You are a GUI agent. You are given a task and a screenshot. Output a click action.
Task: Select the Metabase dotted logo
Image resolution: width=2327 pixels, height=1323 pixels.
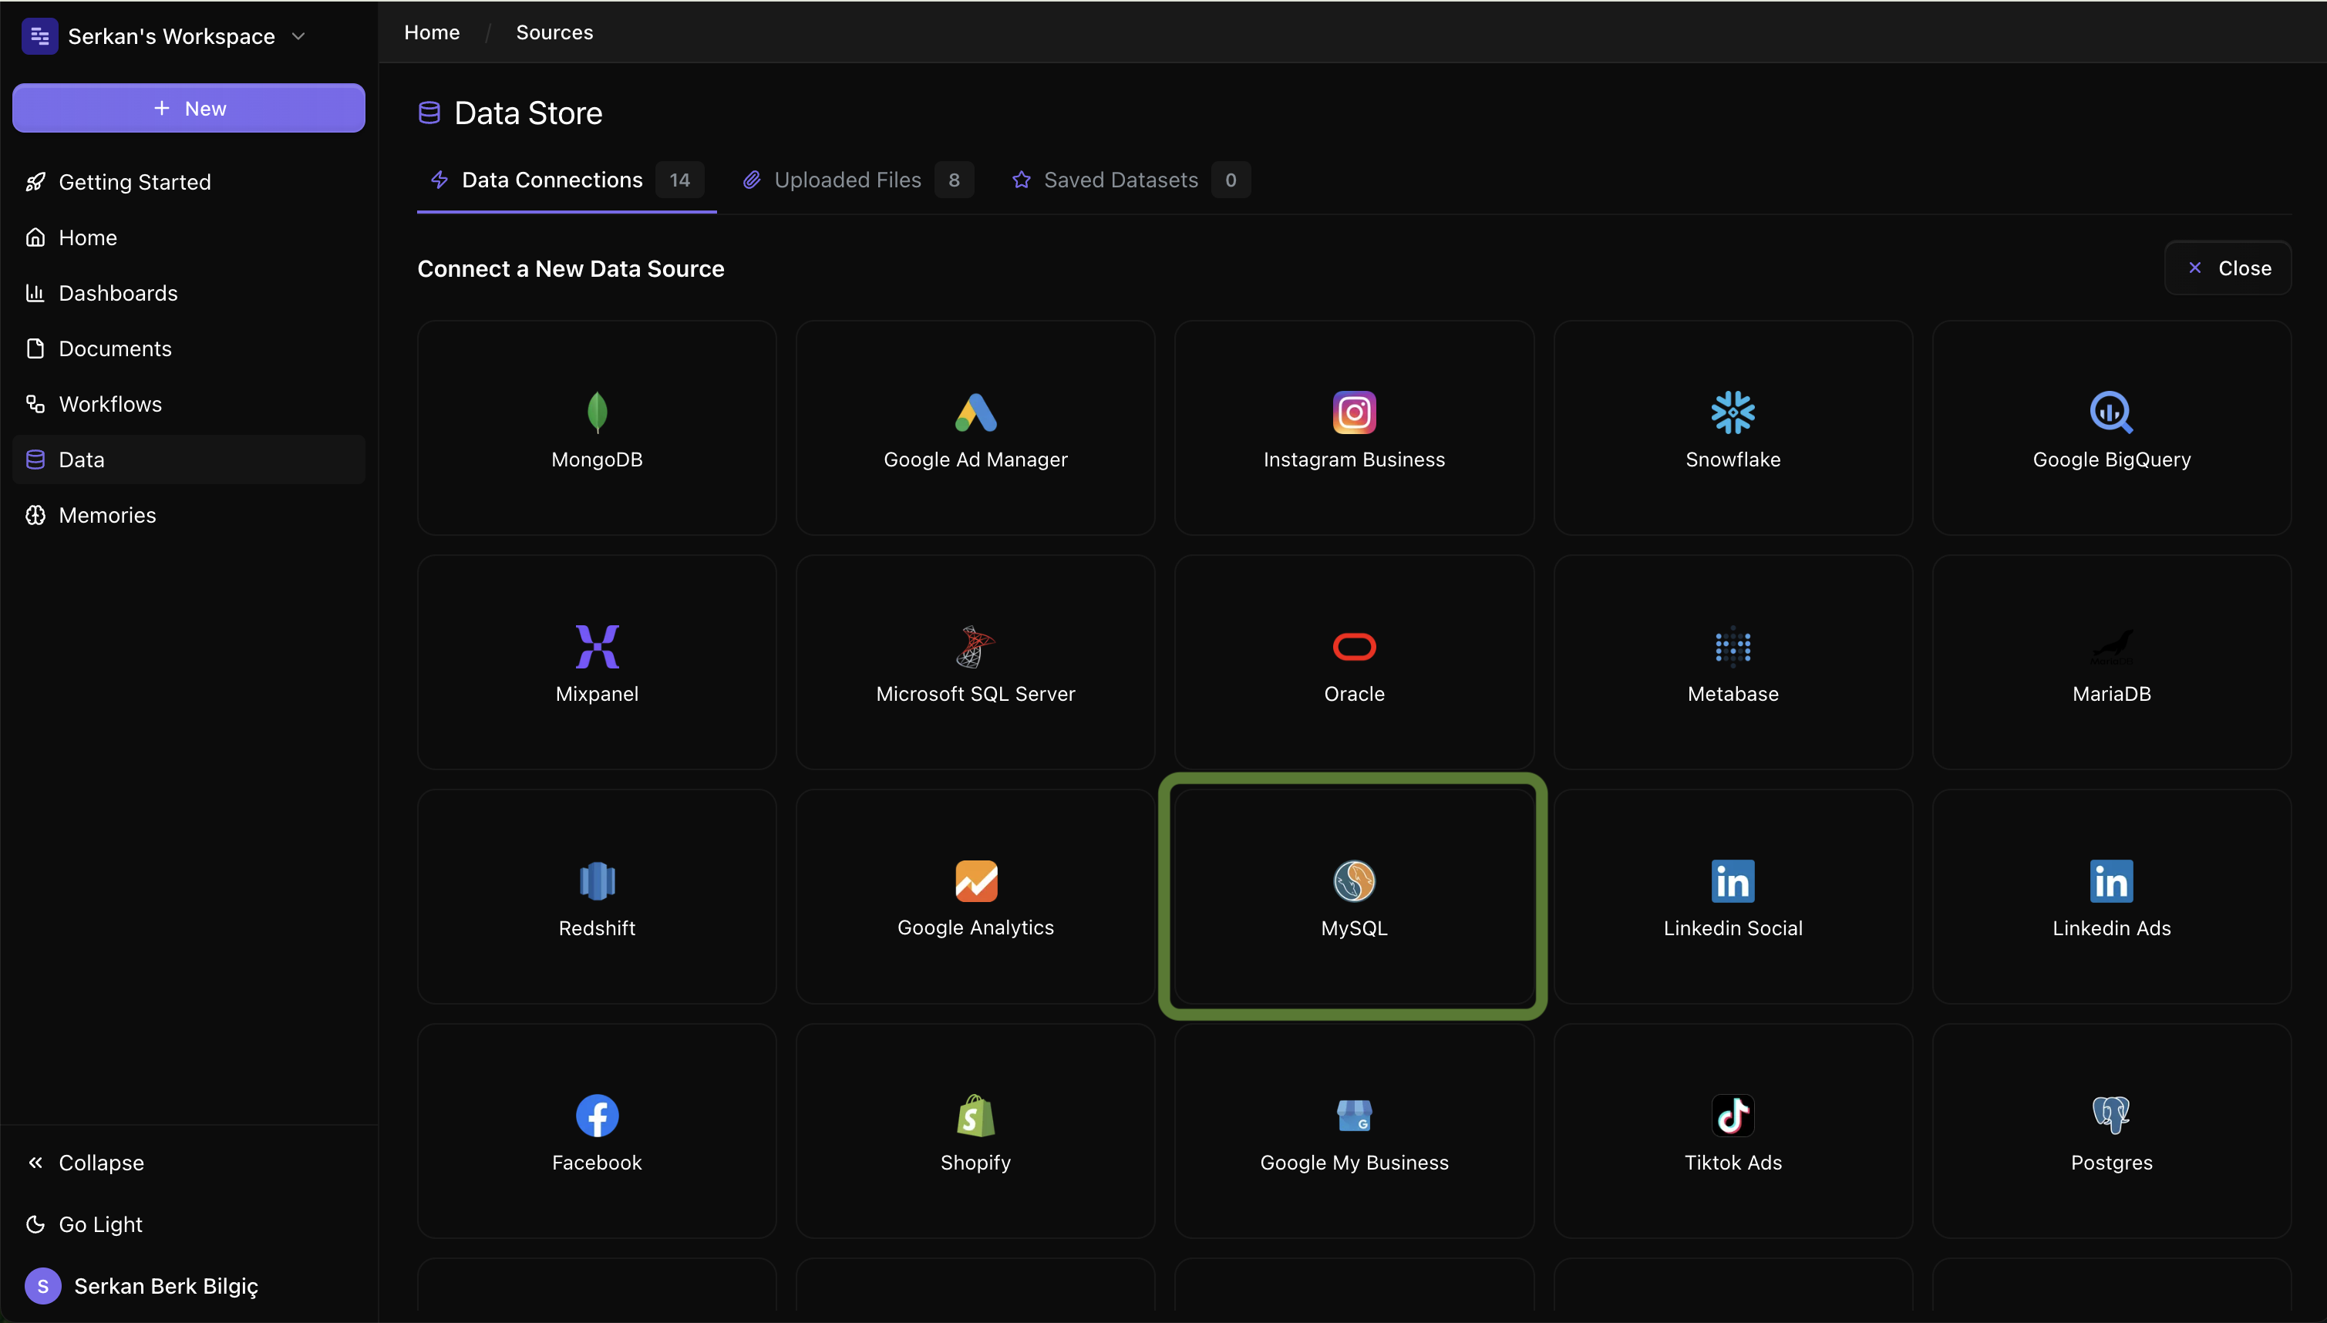pos(1733,647)
